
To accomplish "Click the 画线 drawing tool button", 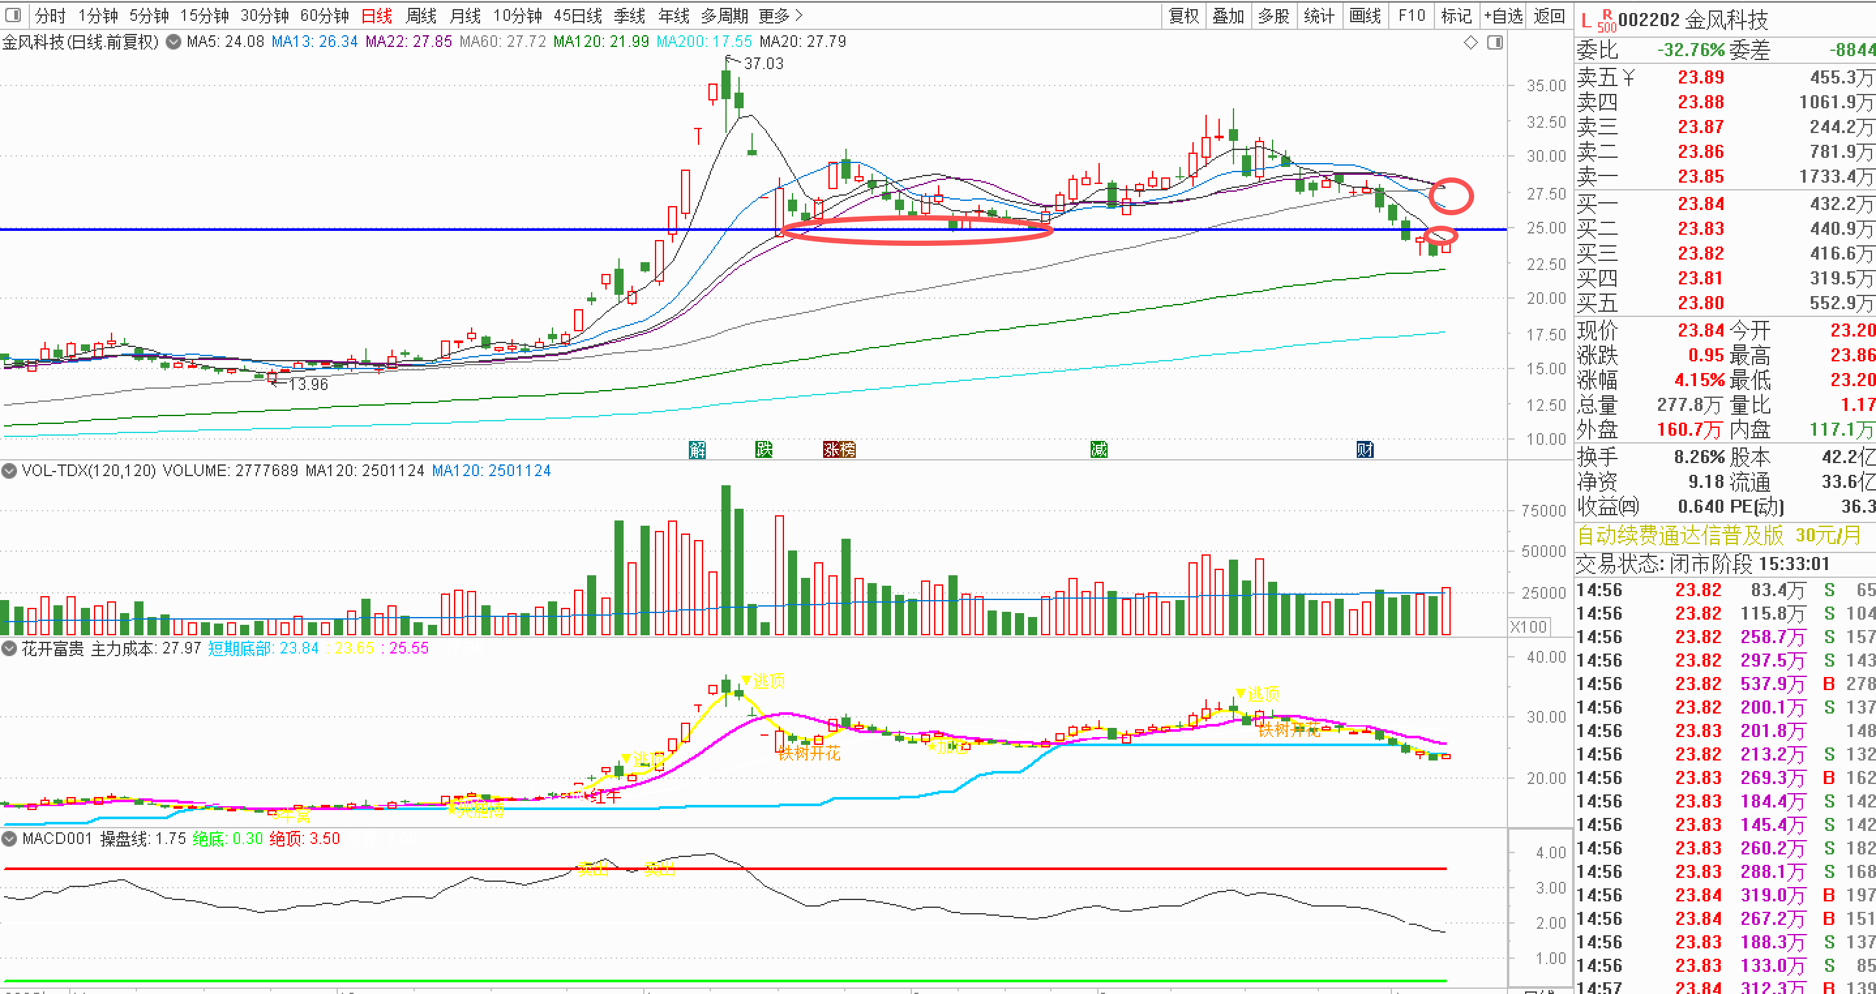I will [x=1364, y=15].
